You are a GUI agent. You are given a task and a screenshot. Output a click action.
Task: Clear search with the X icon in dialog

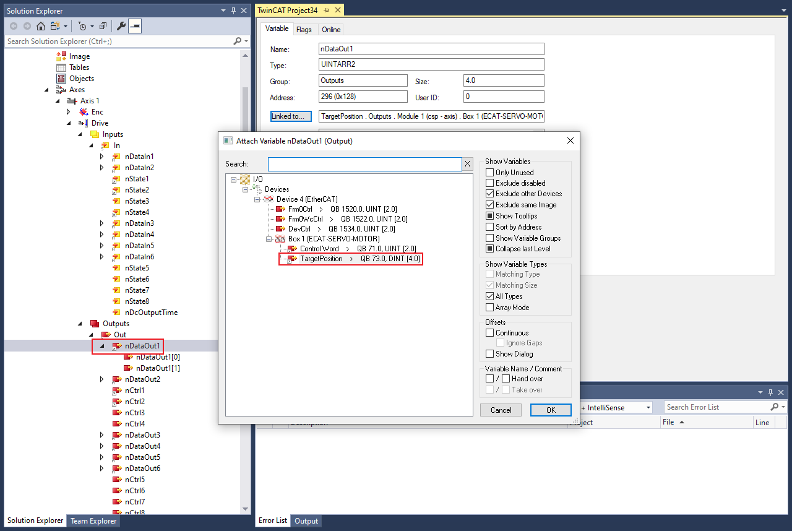point(468,164)
